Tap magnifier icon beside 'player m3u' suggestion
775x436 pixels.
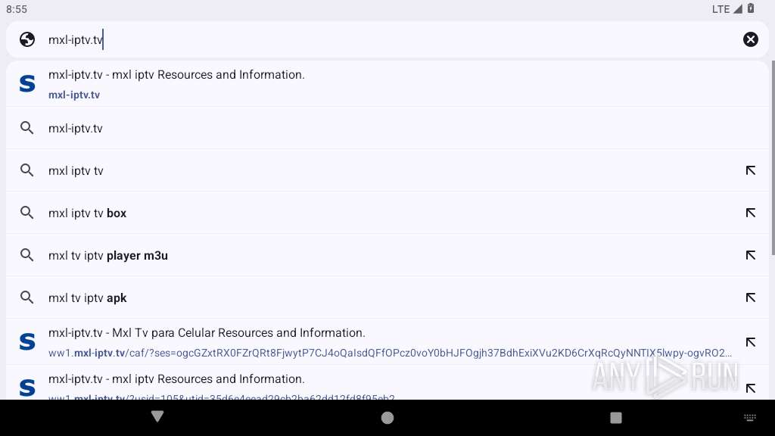tap(26, 256)
